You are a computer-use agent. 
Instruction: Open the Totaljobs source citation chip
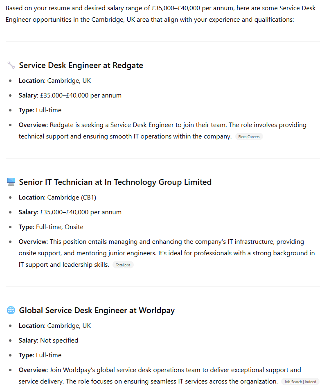pos(123,265)
